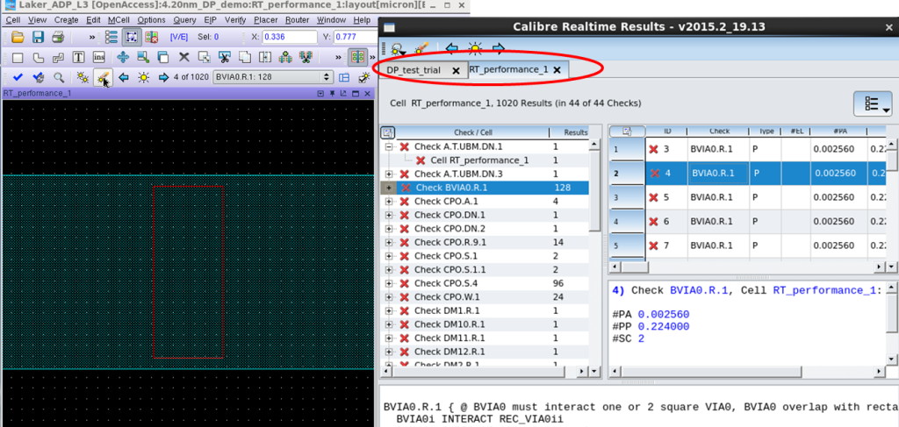Open the Query menu

point(184,20)
